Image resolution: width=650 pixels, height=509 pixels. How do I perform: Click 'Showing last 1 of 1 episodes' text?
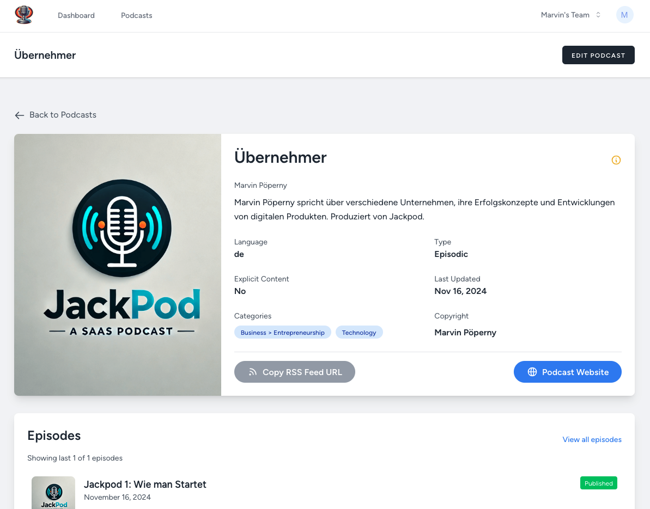click(x=75, y=458)
